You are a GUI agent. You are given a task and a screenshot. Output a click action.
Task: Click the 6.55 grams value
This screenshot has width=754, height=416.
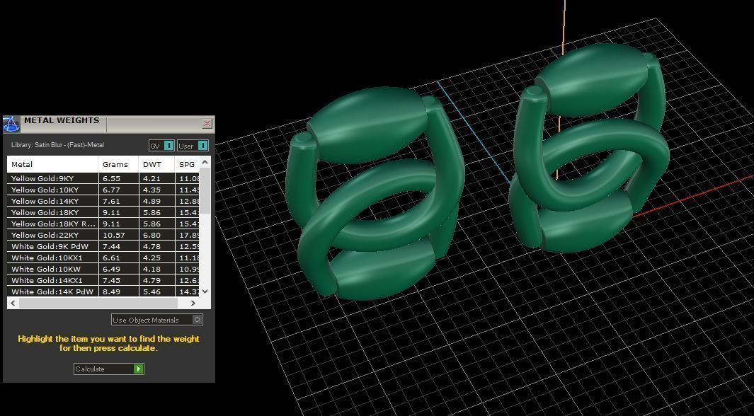pyautogui.click(x=112, y=178)
